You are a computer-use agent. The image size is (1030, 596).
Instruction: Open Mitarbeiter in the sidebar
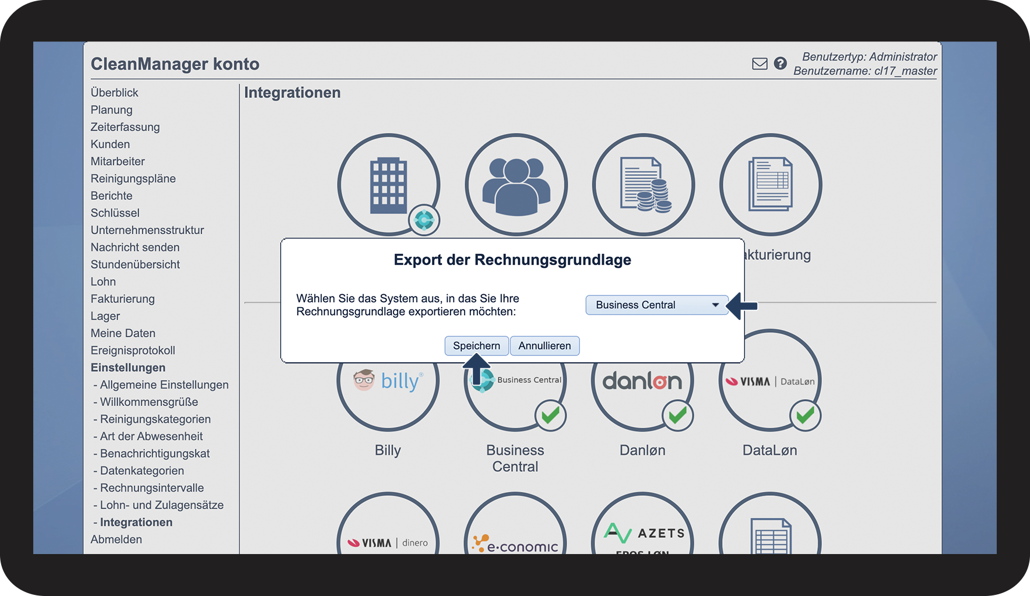coord(117,161)
